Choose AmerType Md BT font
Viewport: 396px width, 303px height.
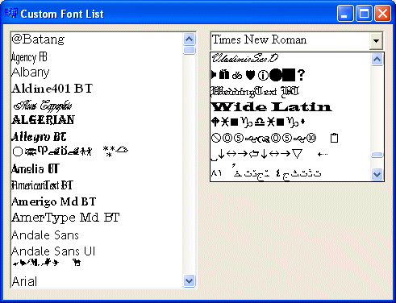[65, 218]
